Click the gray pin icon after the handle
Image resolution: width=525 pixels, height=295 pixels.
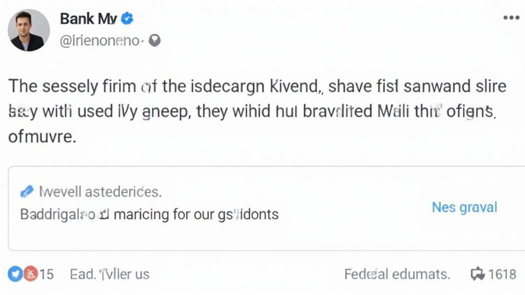click(x=154, y=40)
